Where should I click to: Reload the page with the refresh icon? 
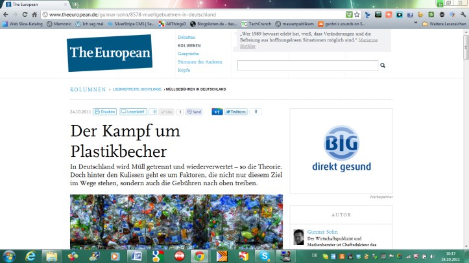pos(25,15)
